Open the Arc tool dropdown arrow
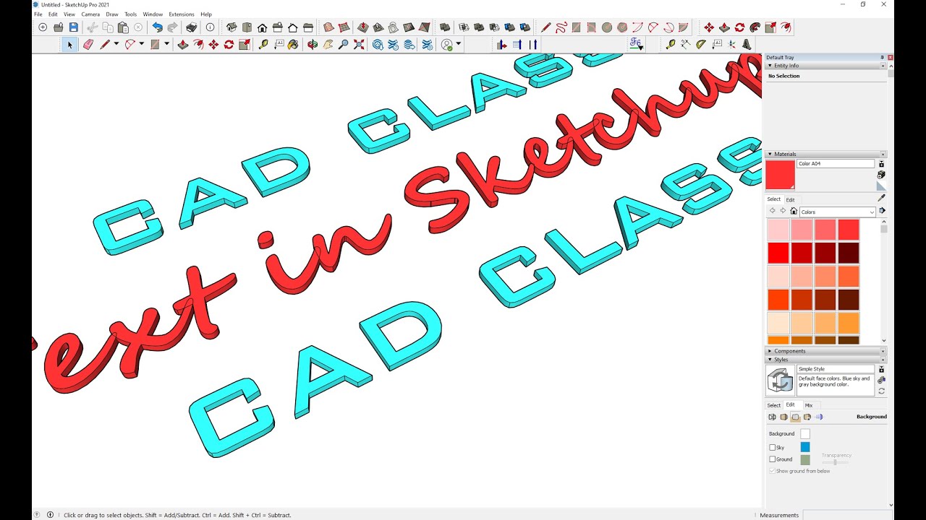Screen dimensions: 926x520 [x=141, y=44]
